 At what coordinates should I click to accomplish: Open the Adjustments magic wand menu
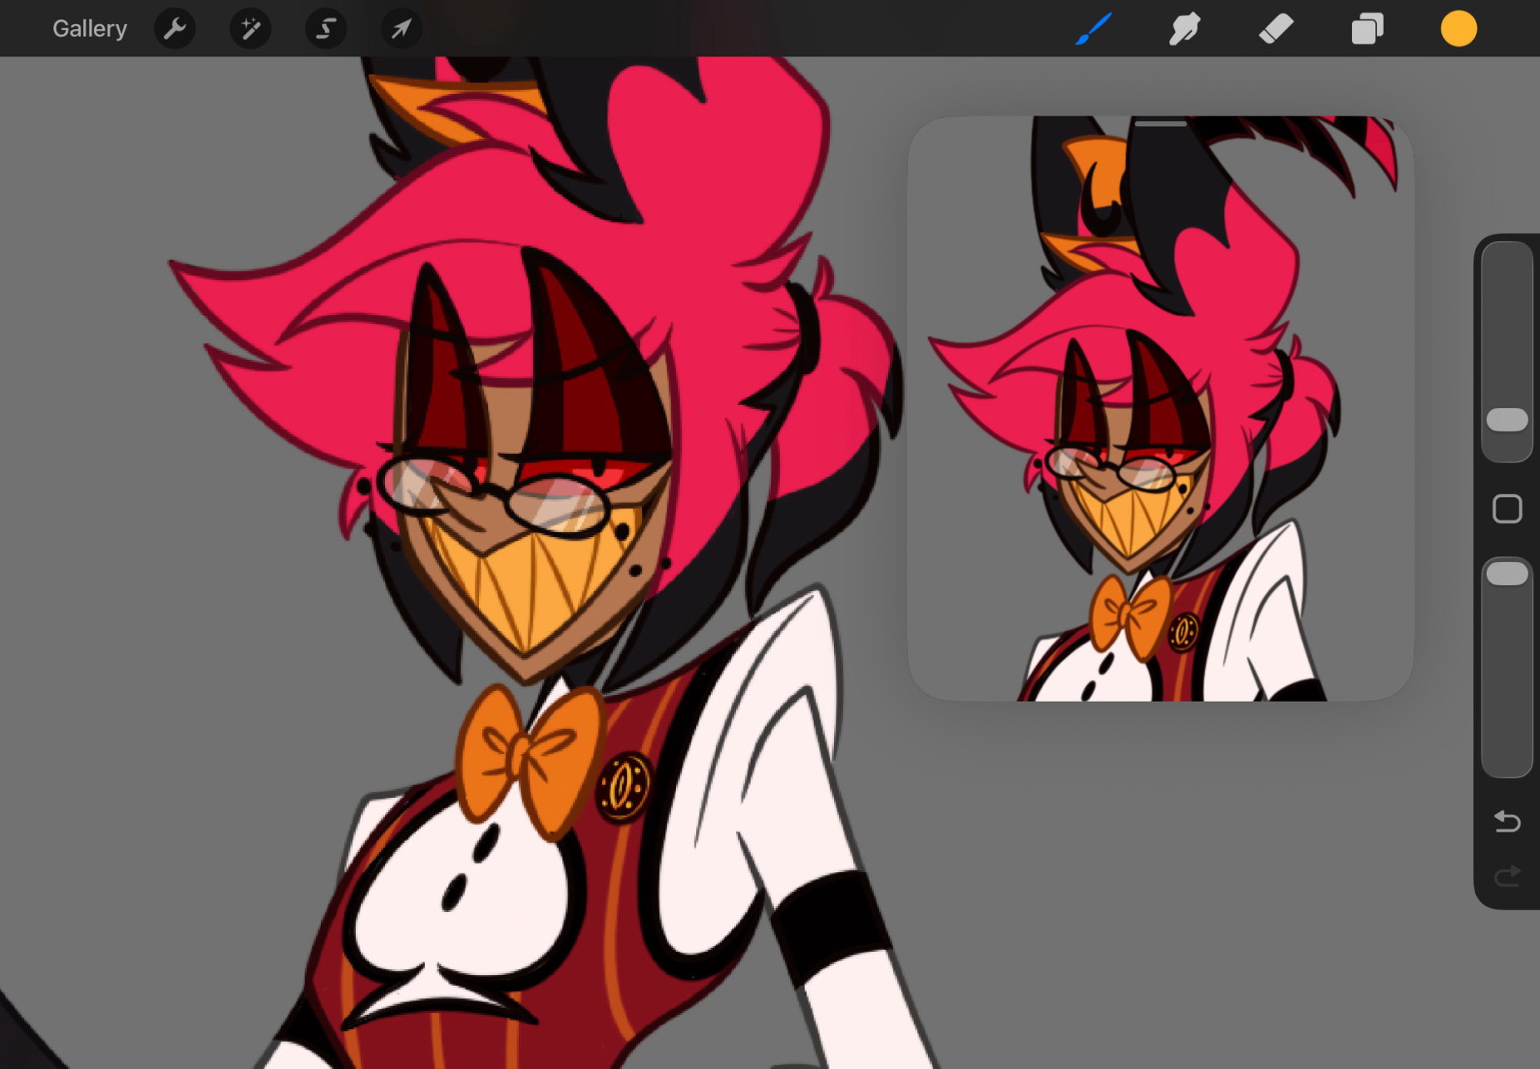pos(250,29)
